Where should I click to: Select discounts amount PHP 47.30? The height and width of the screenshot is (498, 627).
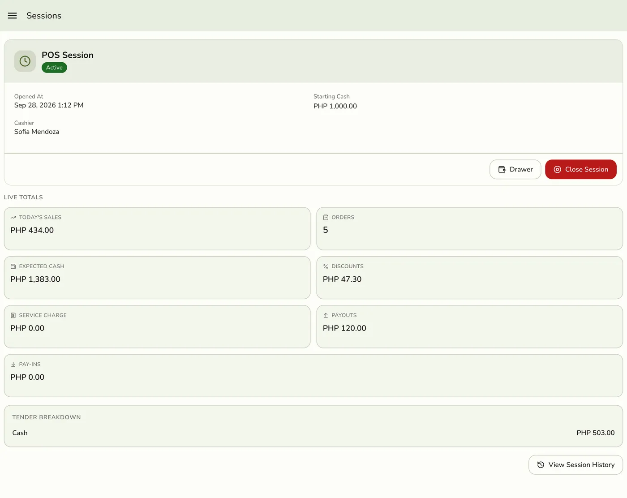point(342,279)
